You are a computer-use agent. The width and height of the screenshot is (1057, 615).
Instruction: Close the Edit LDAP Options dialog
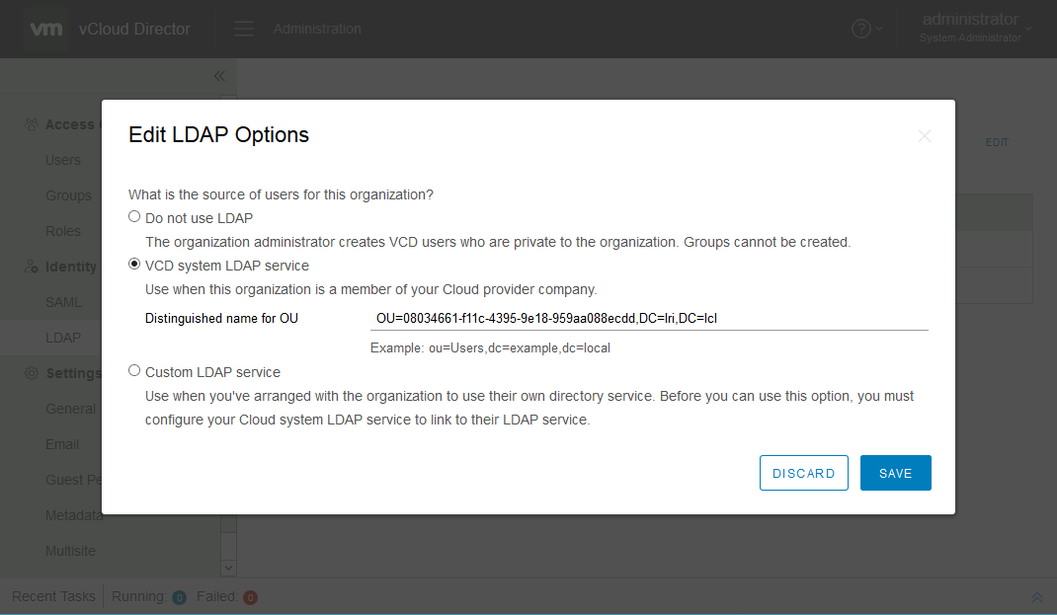[x=925, y=136]
